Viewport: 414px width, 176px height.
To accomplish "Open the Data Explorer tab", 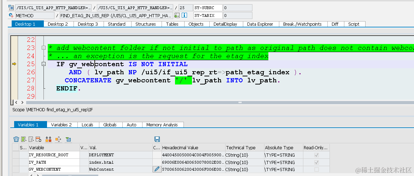I will click(260, 24).
